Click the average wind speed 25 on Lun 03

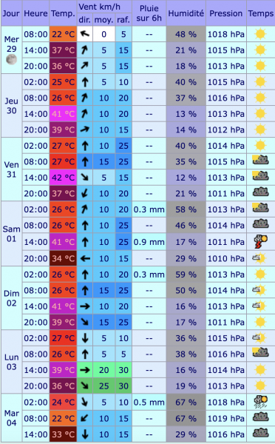(x=103, y=386)
